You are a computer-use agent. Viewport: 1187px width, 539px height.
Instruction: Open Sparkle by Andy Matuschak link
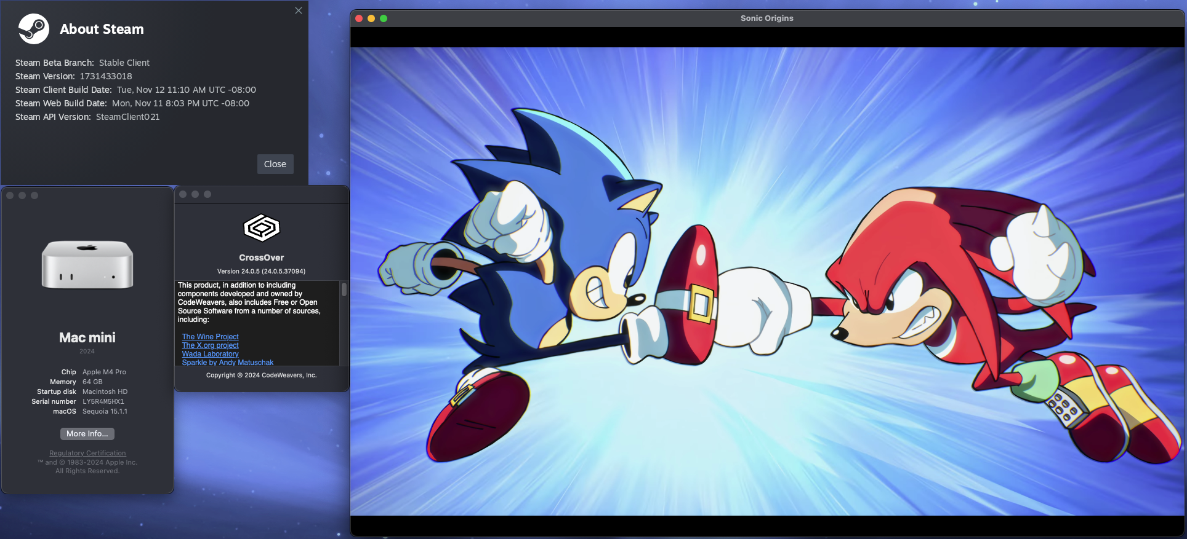227,362
